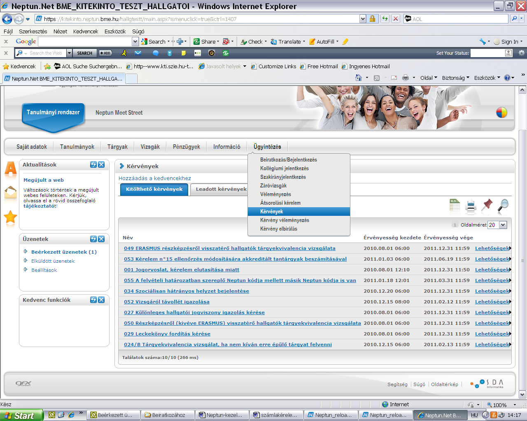Select Kérvények in the Ügyintézés menu

299,211
